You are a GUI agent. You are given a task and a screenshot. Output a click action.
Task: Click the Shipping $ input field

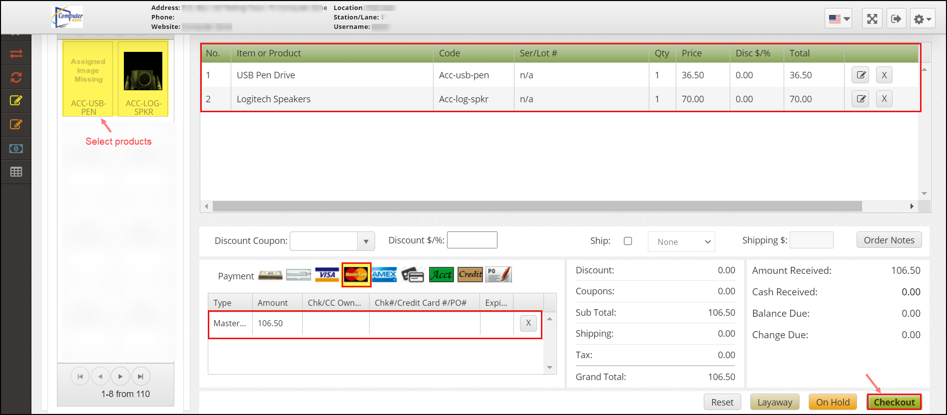812,240
